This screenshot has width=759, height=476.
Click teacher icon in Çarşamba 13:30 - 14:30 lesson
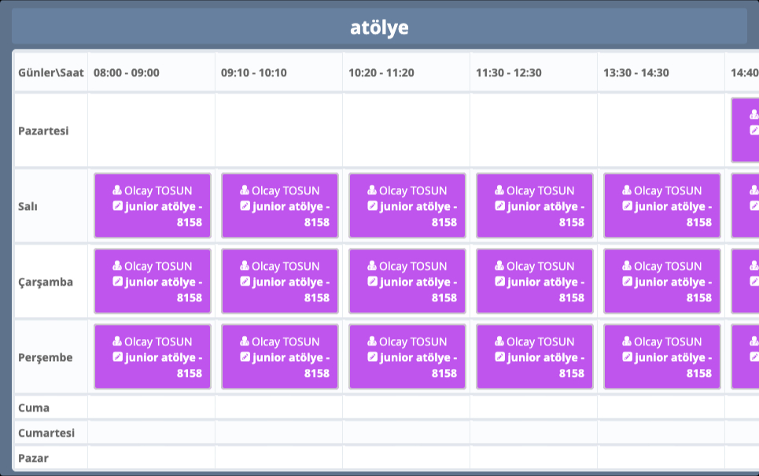tap(627, 266)
